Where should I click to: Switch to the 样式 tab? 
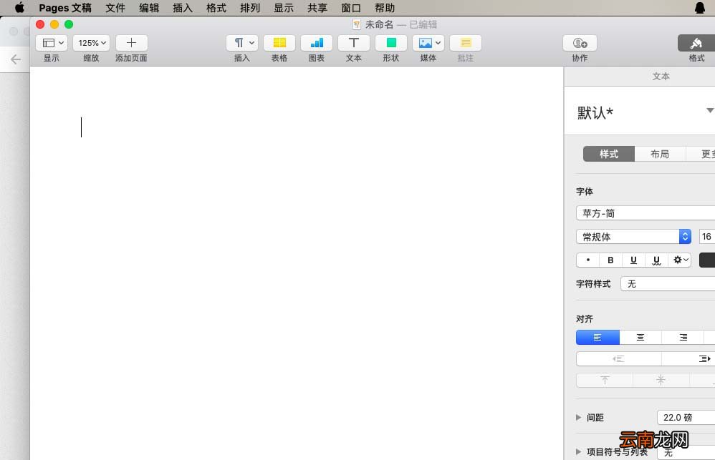click(609, 154)
